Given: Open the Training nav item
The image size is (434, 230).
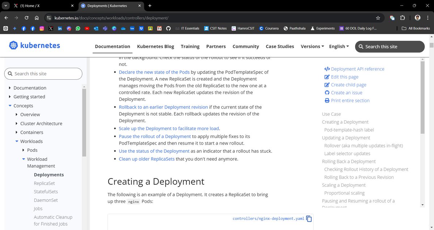Looking at the screenshot, I should pos(190,47).
